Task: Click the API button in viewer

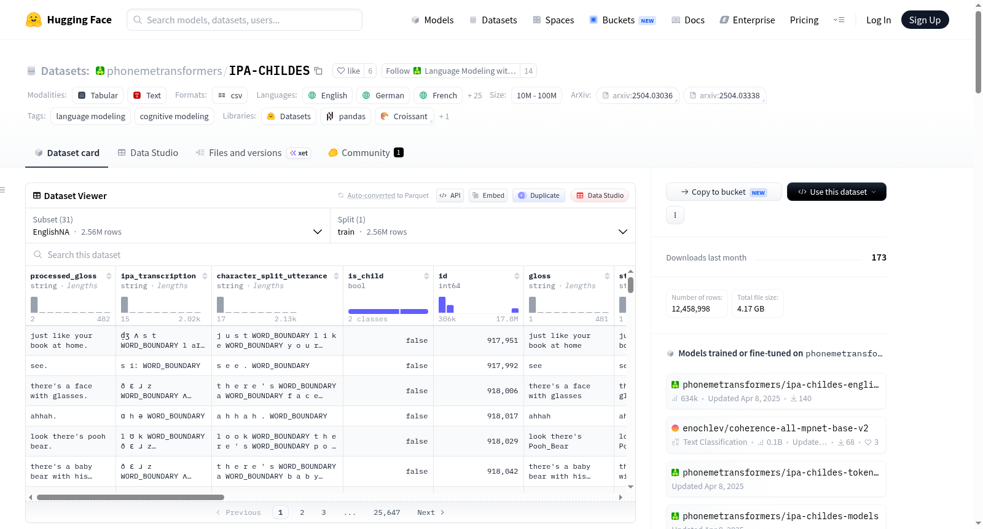Action: pyautogui.click(x=450, y=195)
